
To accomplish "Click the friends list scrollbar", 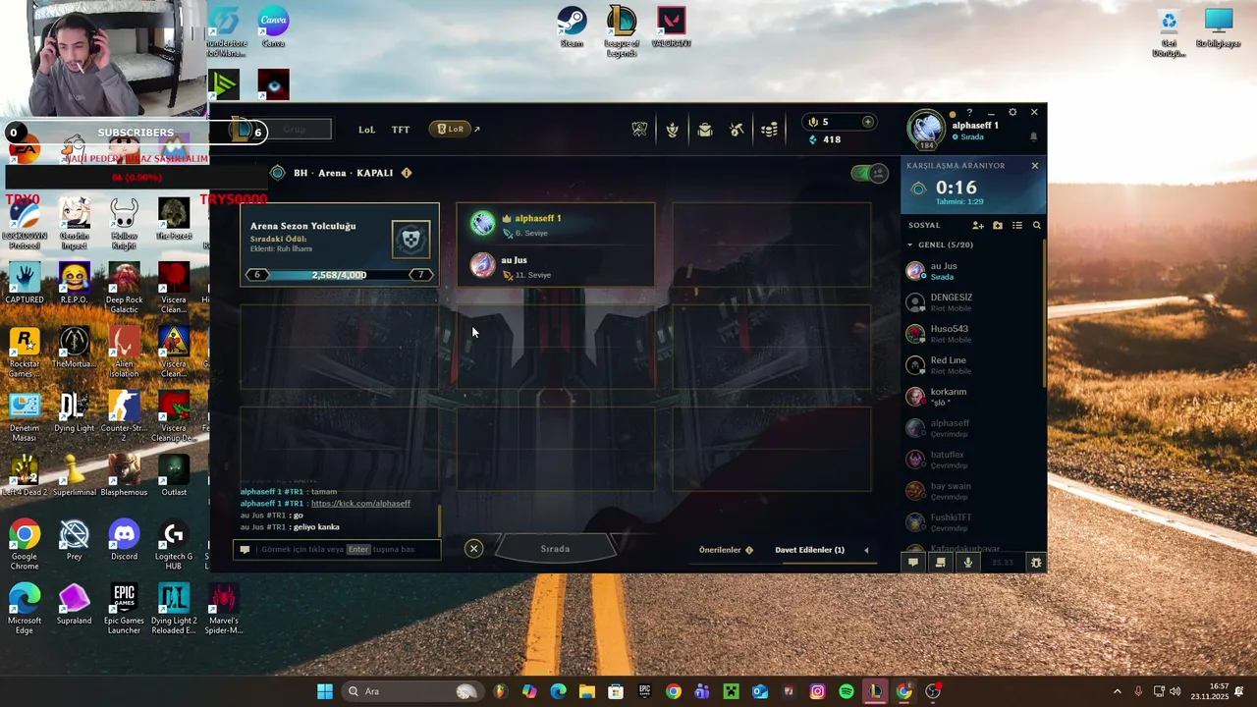I will click(1043, 314).
